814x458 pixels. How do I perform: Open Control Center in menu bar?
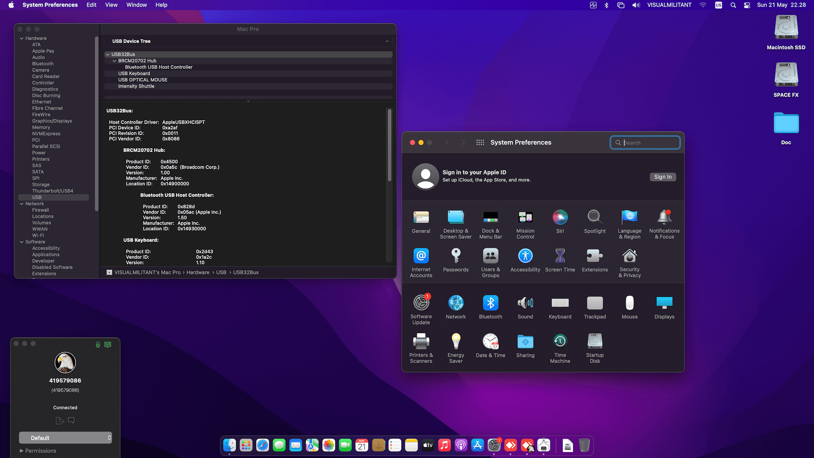pyautogui.click(x=747, y=5)
